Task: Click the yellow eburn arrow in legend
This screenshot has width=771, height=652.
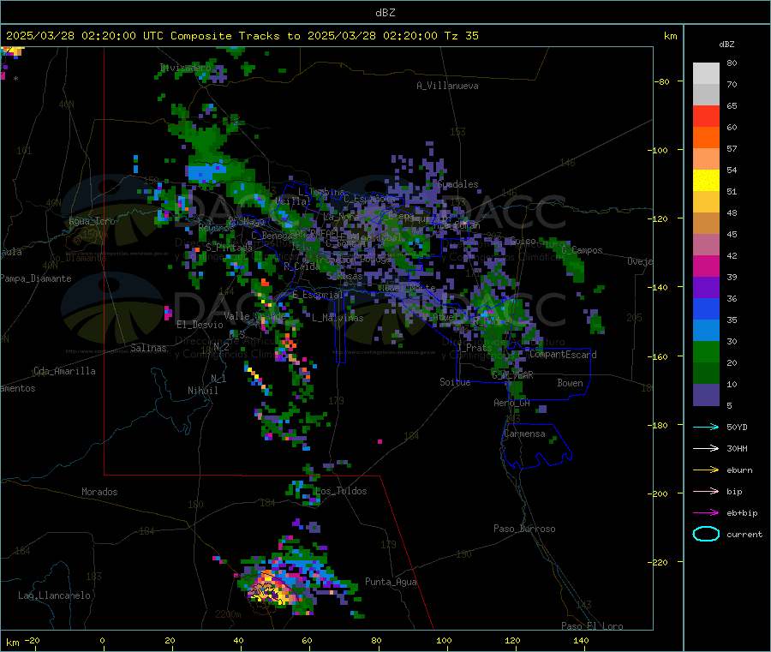Action: tap(706, 470)
